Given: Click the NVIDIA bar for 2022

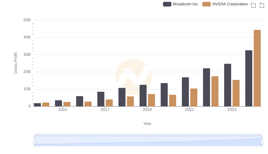Looking at the screenshot, I should (x=215, y=91).
